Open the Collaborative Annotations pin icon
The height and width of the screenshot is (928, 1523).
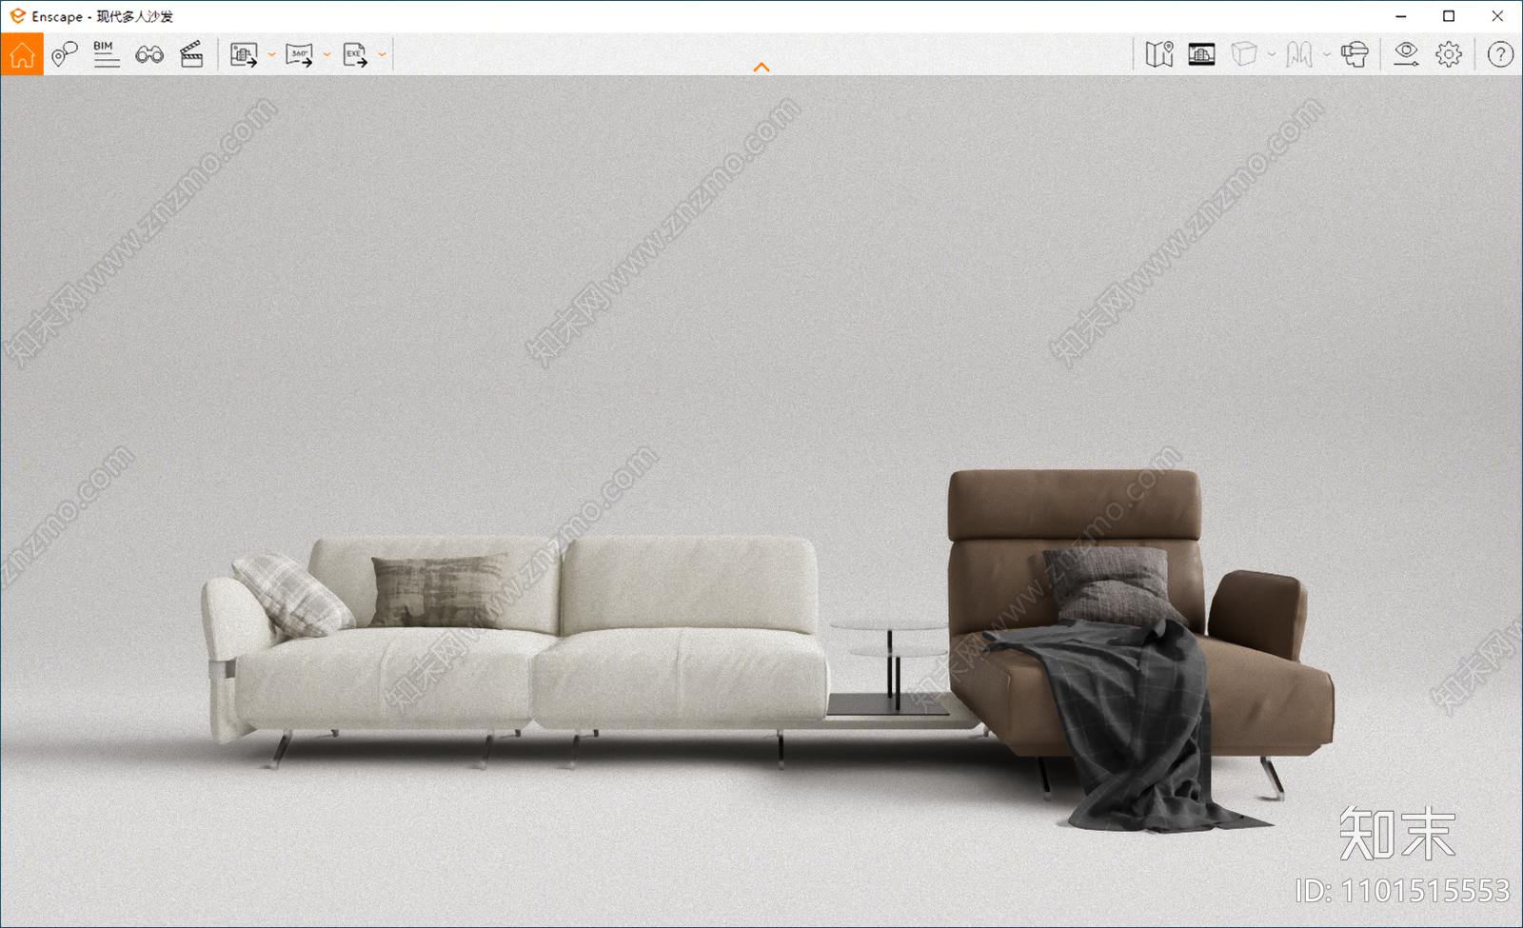[x=64, y=54]
